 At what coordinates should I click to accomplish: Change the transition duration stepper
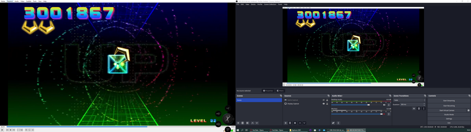click(x=424, y=105)
